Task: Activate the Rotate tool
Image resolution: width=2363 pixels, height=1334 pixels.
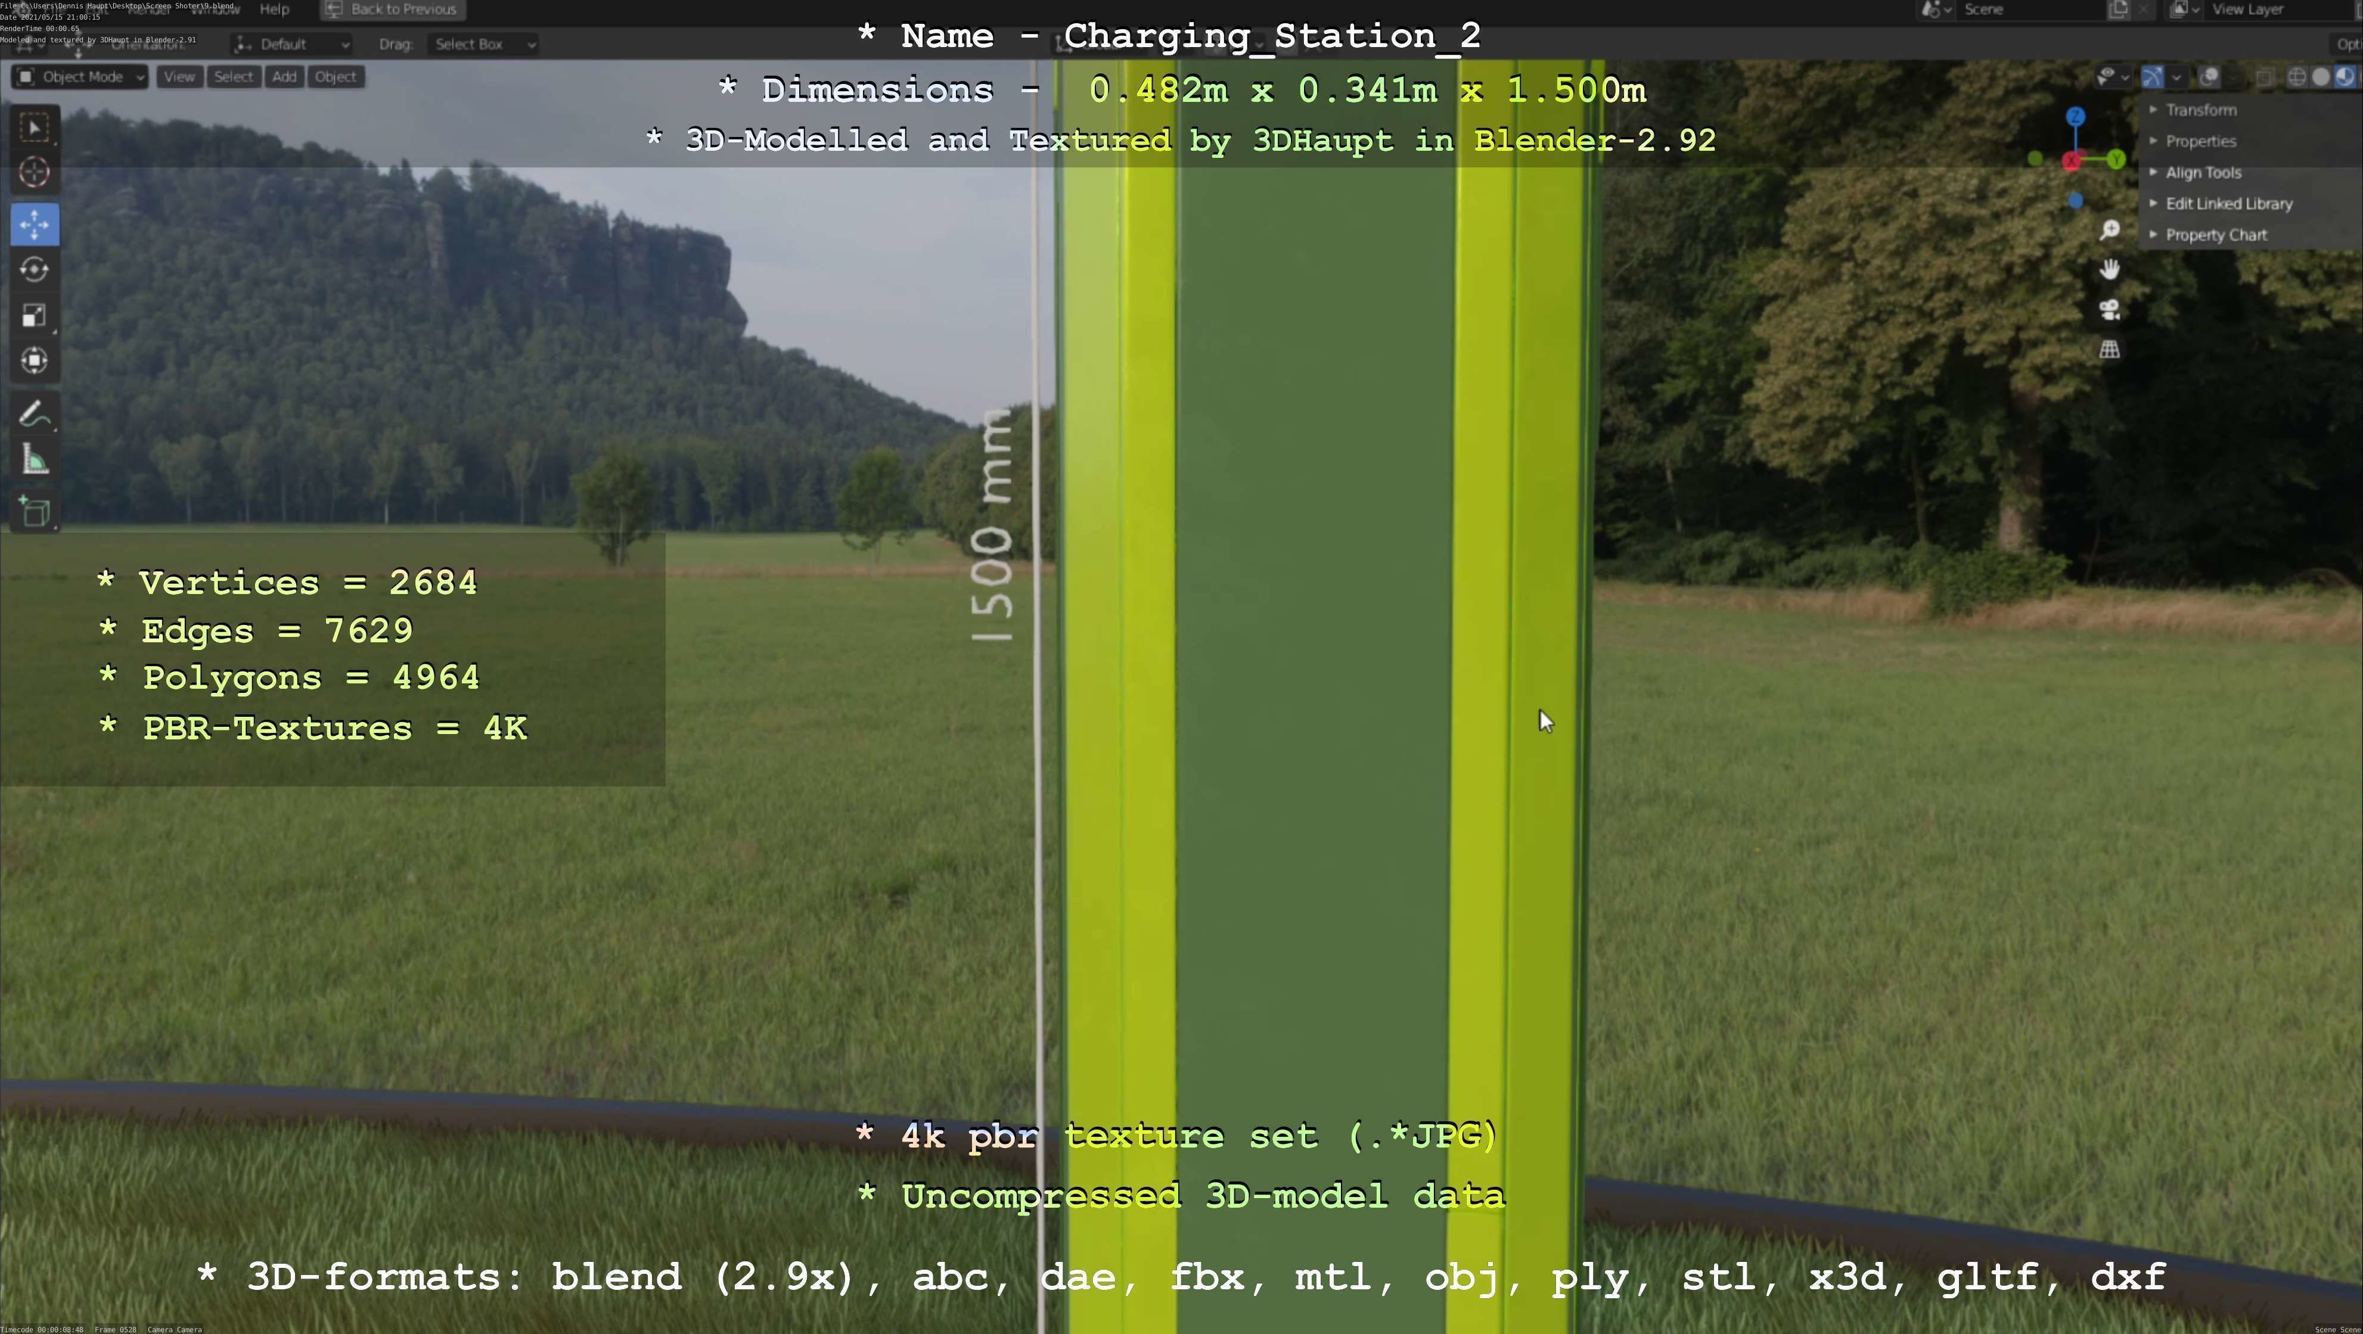Action: coord(35,269)
